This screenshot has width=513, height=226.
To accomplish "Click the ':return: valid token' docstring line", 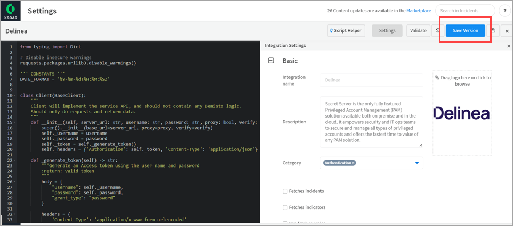I will click(68, 171).
